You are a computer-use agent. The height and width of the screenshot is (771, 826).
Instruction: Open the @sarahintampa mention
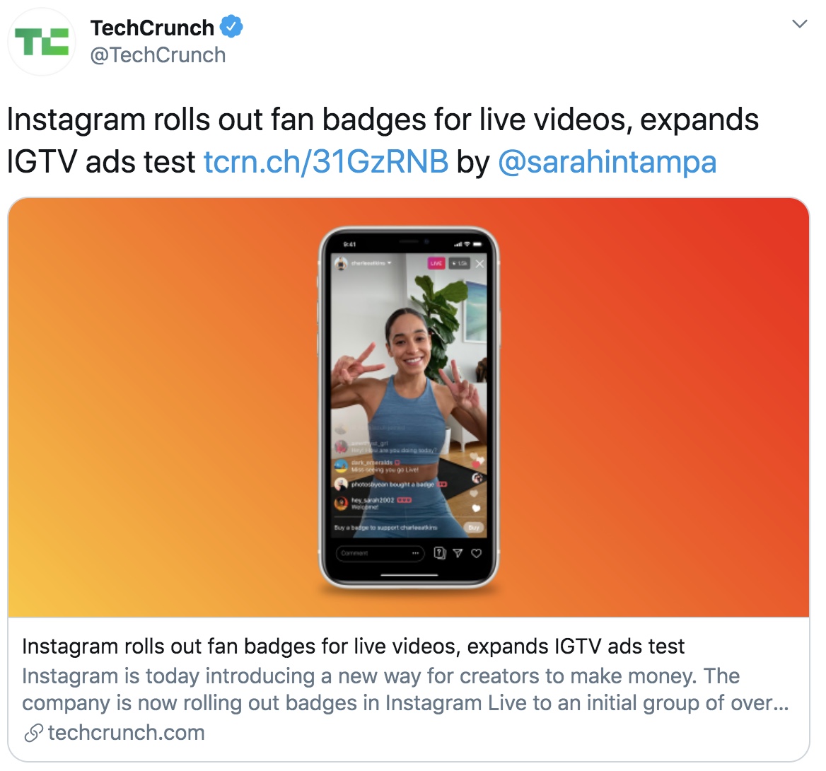[x=607, y=161]
